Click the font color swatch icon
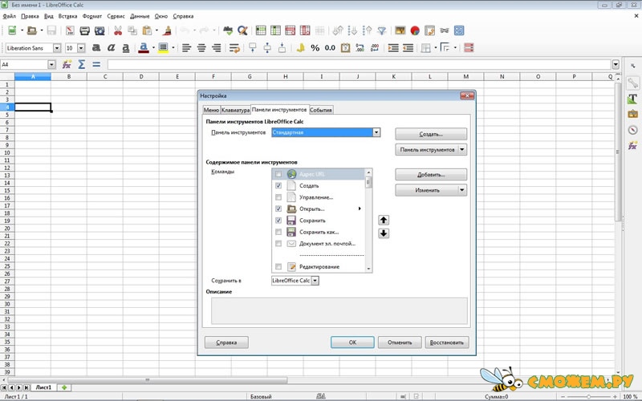Viewport: 642px width, 401px height. (x=144, y=48)
